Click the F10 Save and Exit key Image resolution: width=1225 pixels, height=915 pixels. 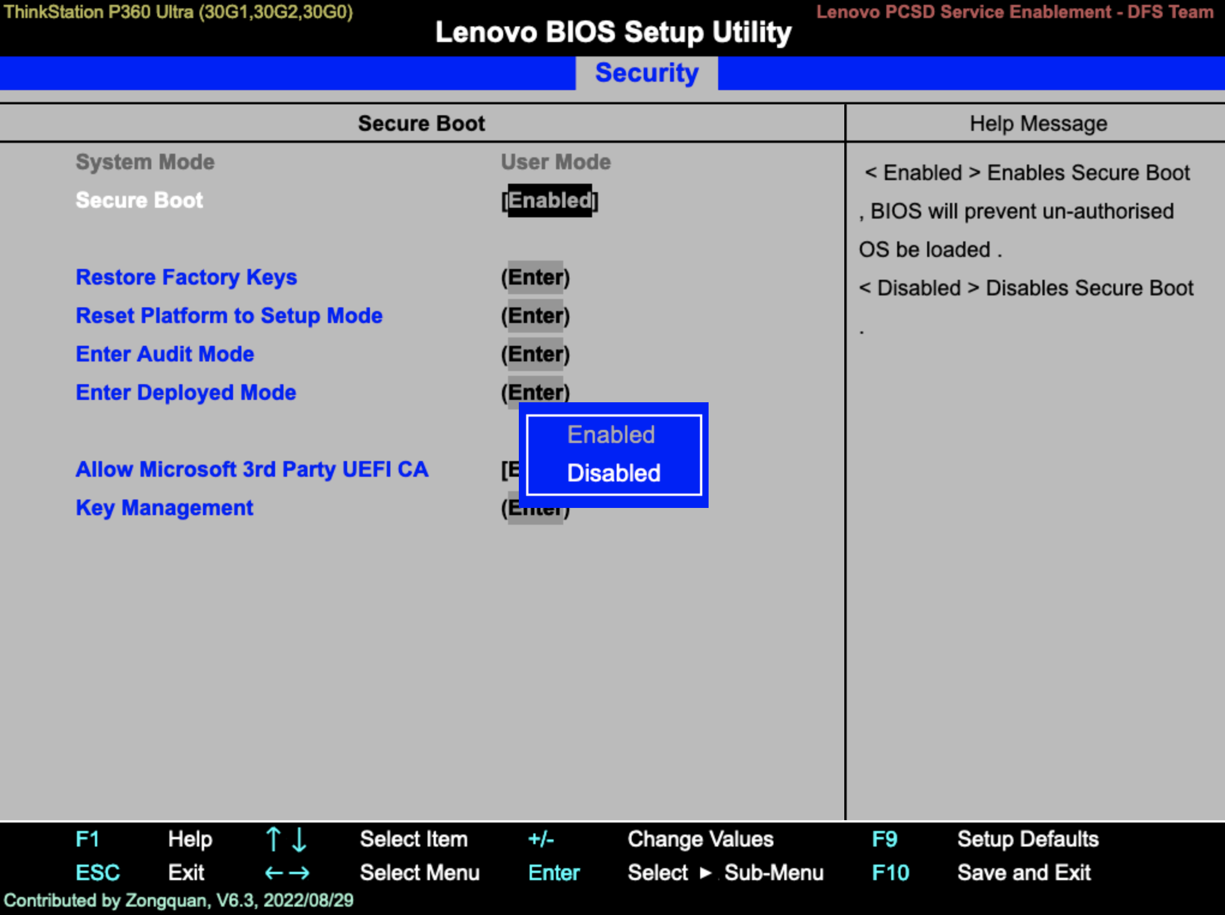tap(890, 872)
